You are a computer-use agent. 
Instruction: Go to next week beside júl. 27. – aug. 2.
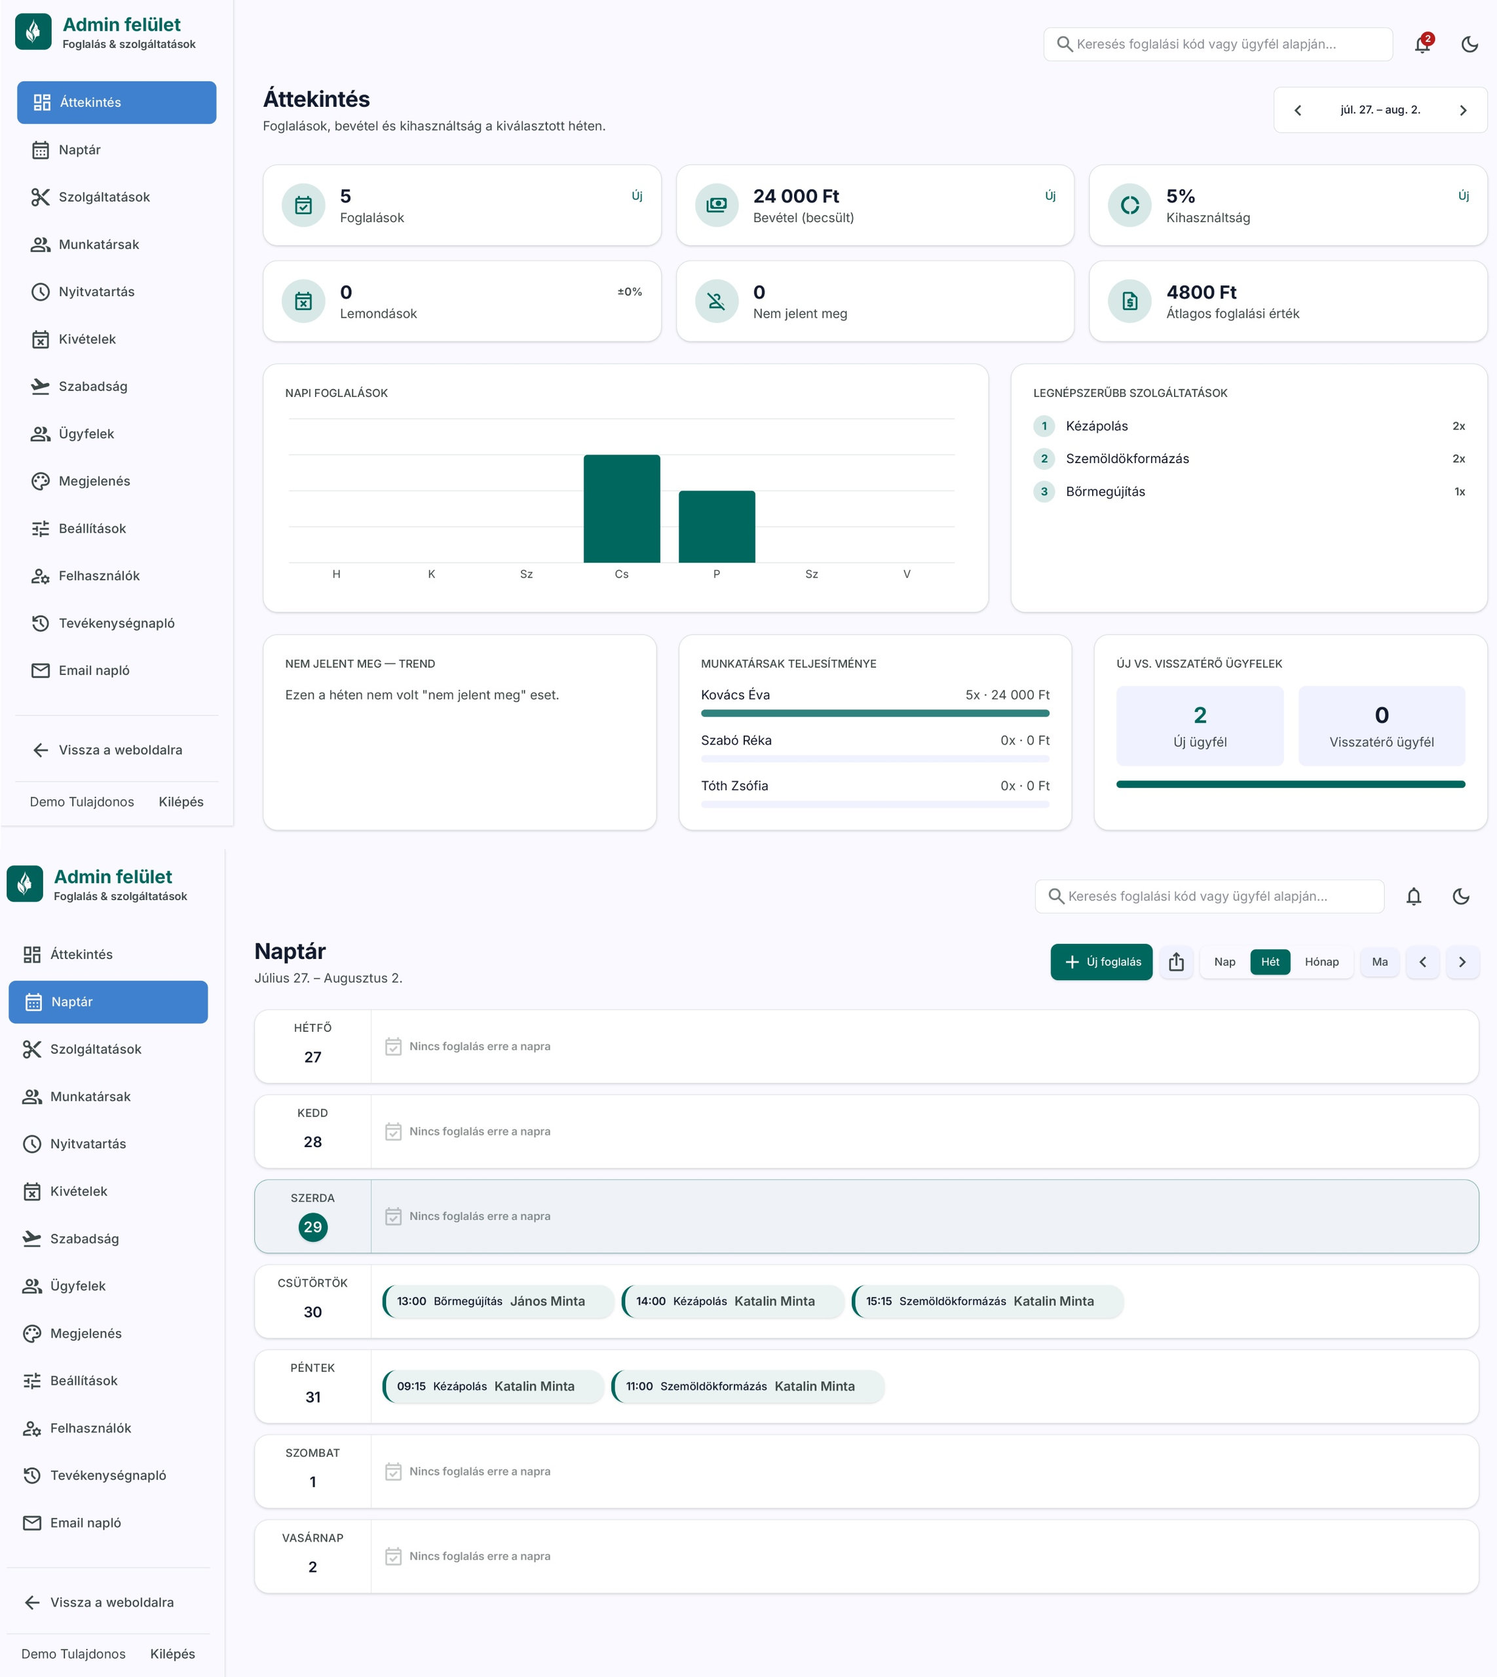pyautogui.click(x=1462, y=110)
